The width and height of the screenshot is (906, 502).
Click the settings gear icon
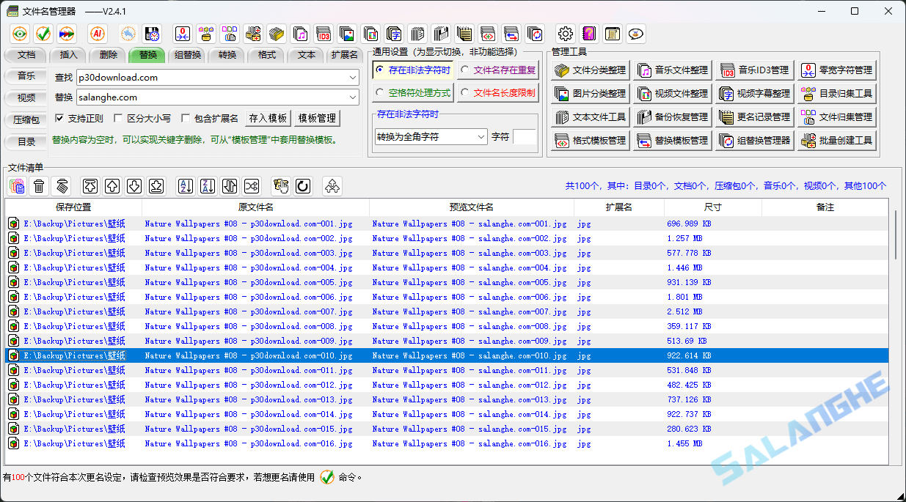click(x=564, y=33)
